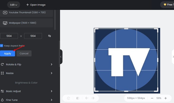The height and width of the screenshot is (103, 174).
Task: Click the redo arrow
Action: pos(93,98)
